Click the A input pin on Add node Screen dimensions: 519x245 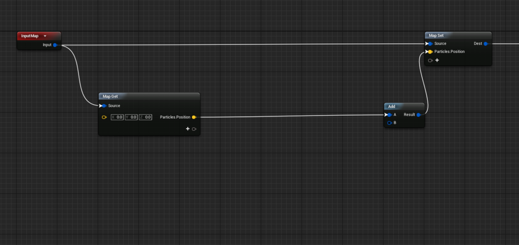click(389, 115)
